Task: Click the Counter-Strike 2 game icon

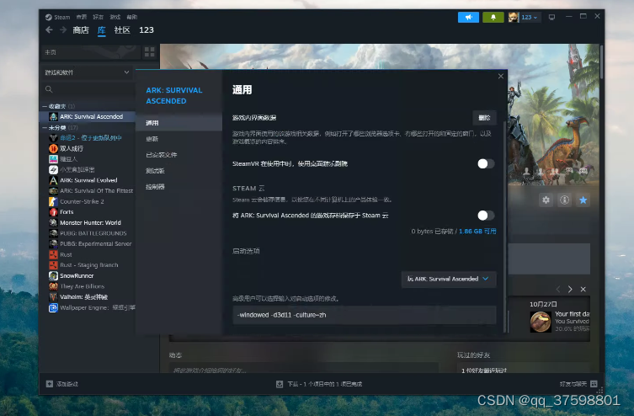Action: point(53,201)
